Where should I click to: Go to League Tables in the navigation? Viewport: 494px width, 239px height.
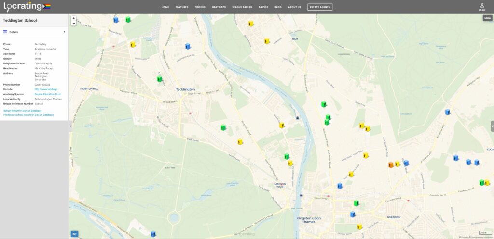pos(242,7)
